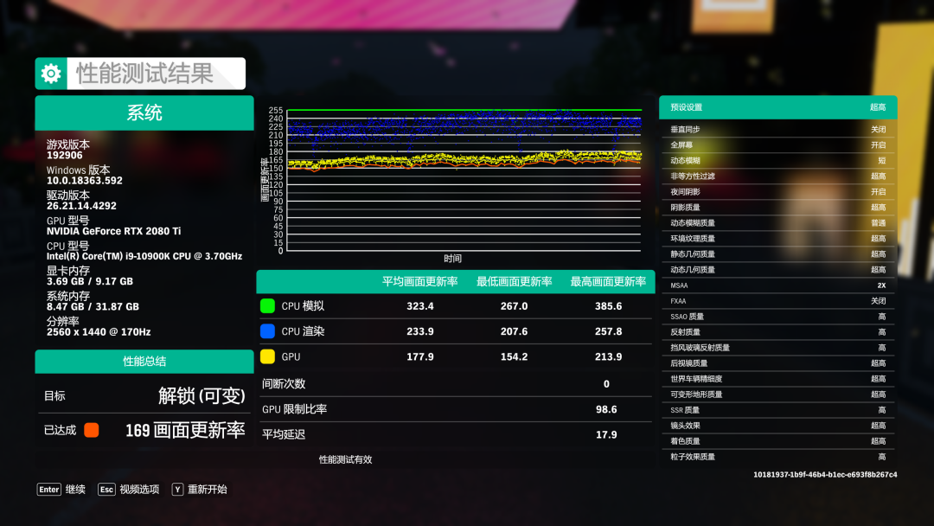Click the 性能测试有效 status text
934x526 pixels.
tap(345, 459)
